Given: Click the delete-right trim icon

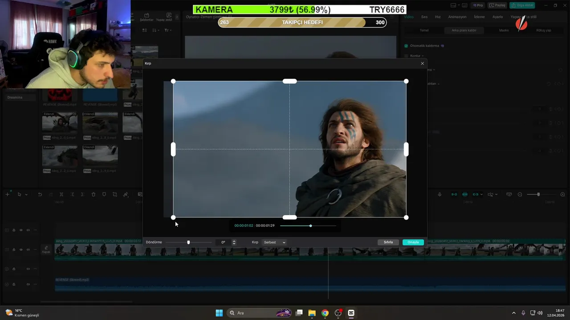Looking at the screenshot, I should pos(82,194).
